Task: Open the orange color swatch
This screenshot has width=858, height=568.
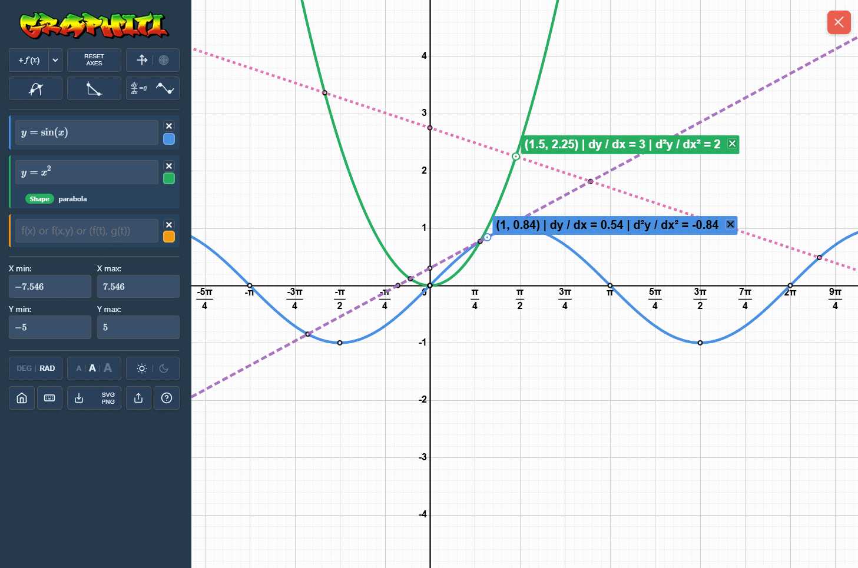Action: point(169,237)
